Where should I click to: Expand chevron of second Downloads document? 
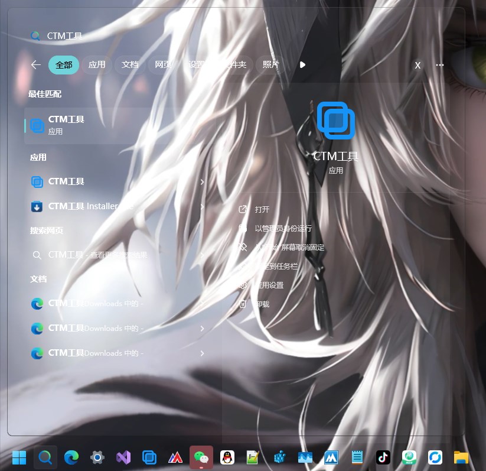(x=202, y=328)
